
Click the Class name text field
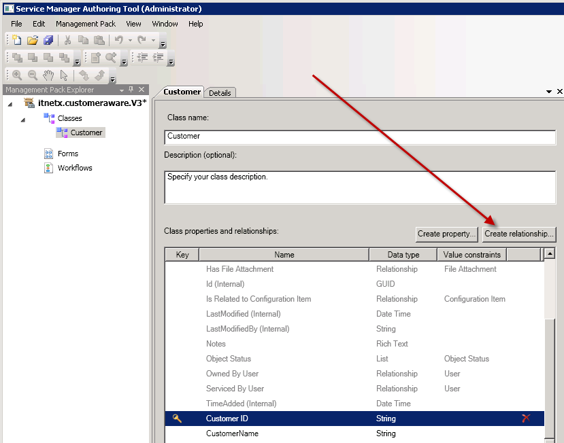(360, 136)
